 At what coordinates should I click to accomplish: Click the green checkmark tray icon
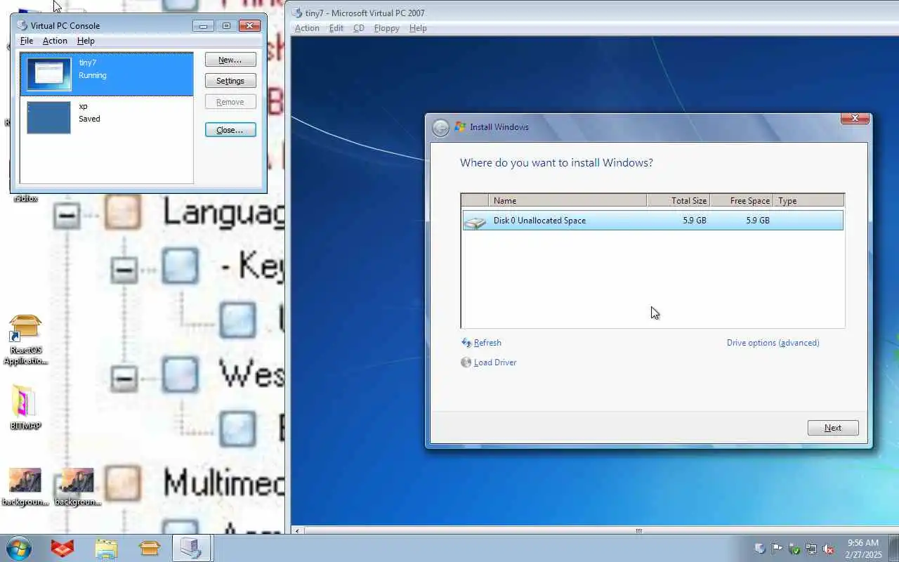[794, 549]
